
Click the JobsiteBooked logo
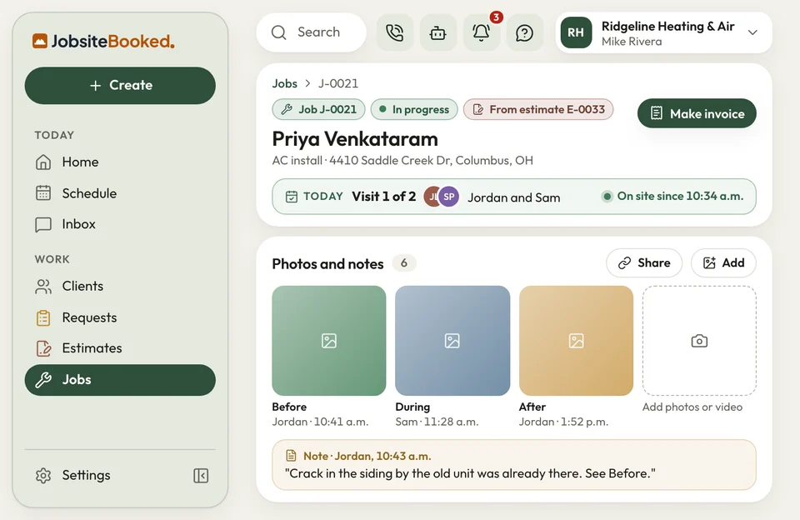pos(103,41)
